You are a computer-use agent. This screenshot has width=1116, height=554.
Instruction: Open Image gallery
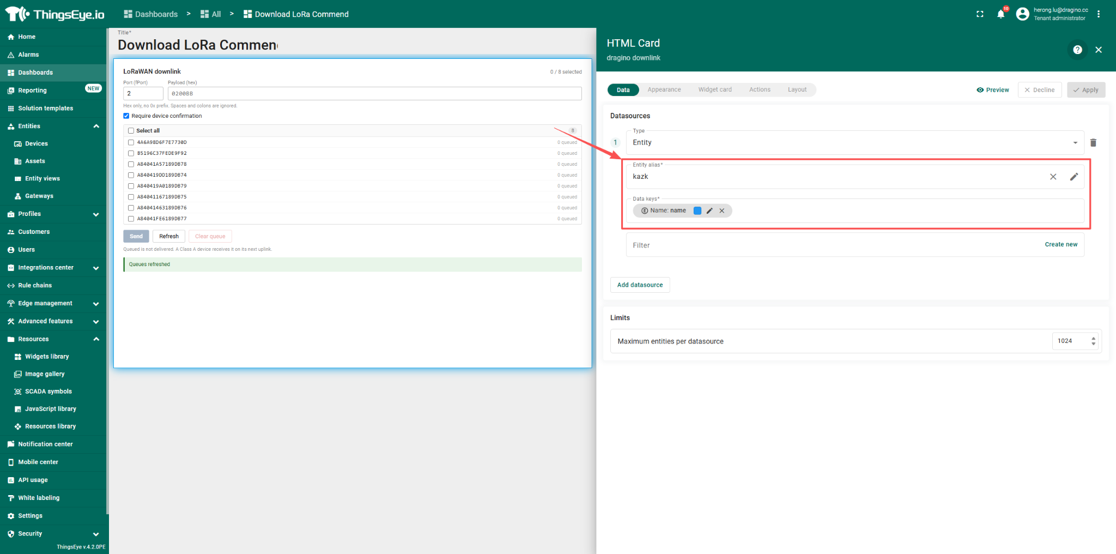(53, 374)
